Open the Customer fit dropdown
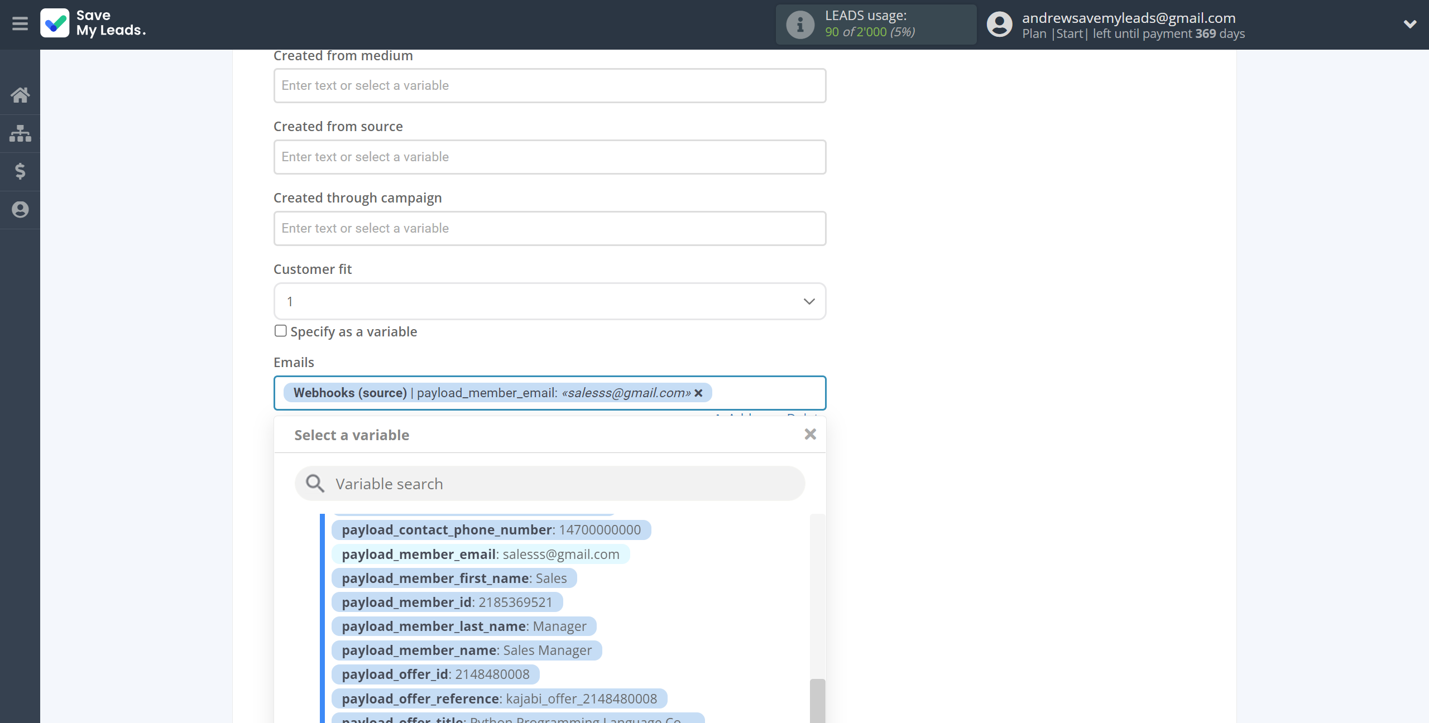1429x723 pixels. tap(550, 301)
